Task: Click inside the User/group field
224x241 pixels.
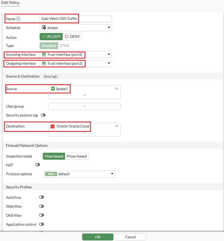Action: tap(85, 106)
